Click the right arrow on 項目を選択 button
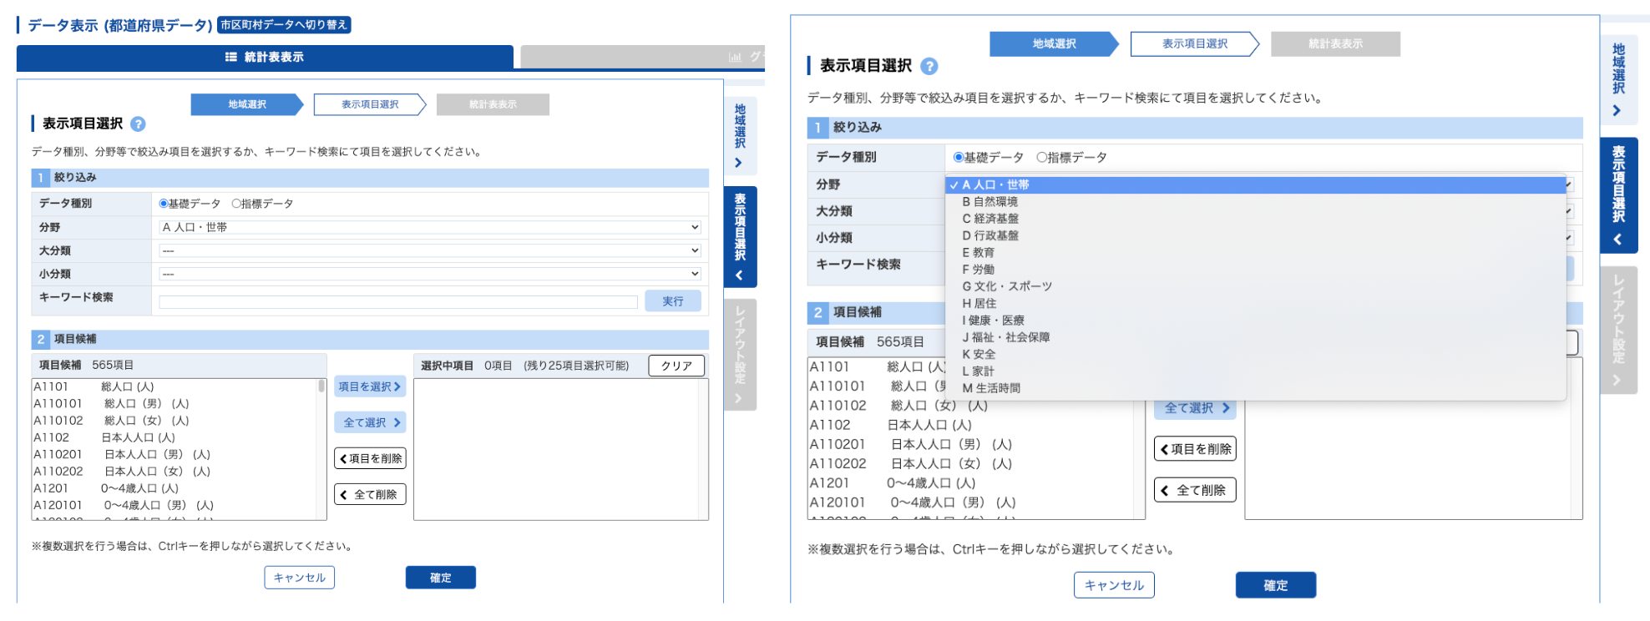Screen dimensions: 1650x621 coord(397,386)
